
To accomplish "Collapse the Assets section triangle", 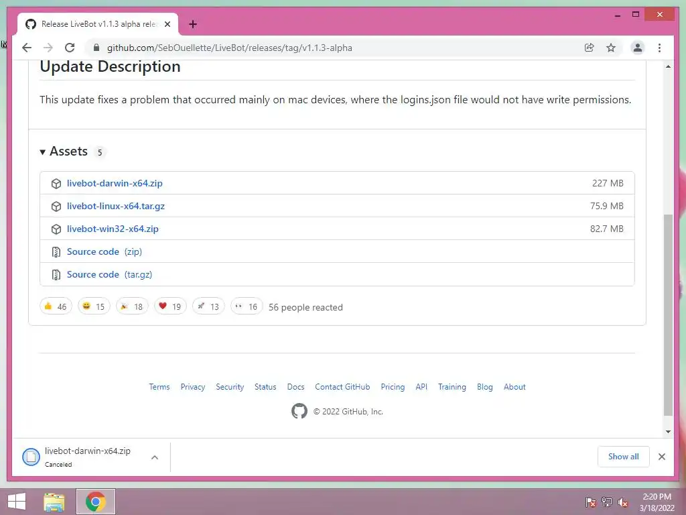I will 42,152.
